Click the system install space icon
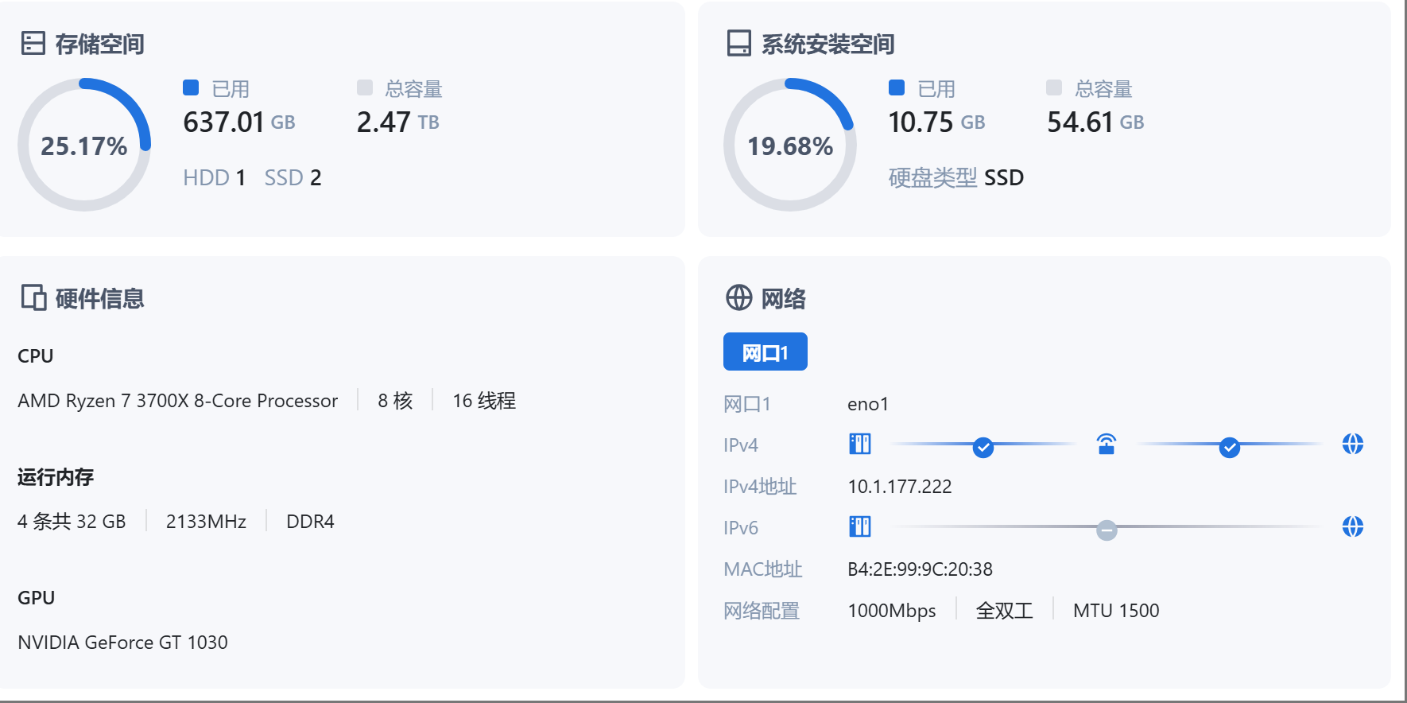 tap(738, 44)
